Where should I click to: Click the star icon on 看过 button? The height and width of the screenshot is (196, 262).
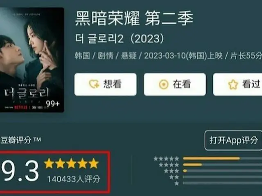pos(233,85)
